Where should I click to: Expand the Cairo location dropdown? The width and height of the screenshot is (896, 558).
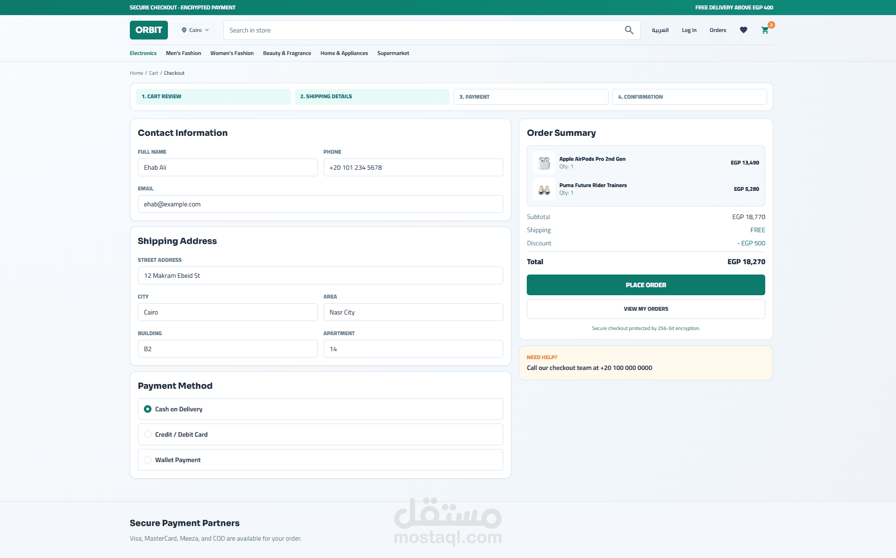click(195, 30)
